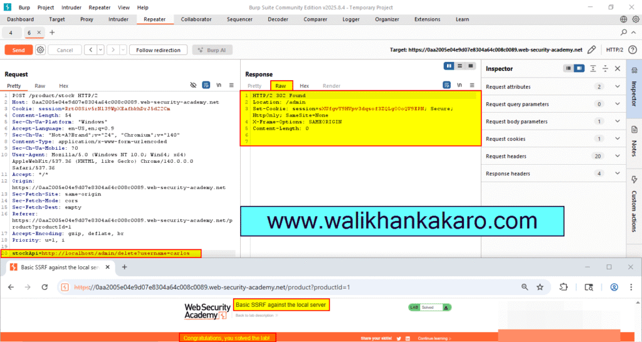Open Custom actions side tab
This screenshot has height=342, width=642.
click(x=634, y=205)
